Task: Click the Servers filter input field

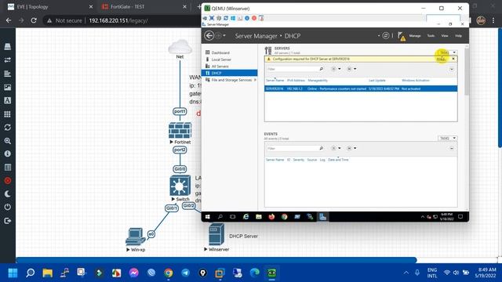Action: pos(292,69)
